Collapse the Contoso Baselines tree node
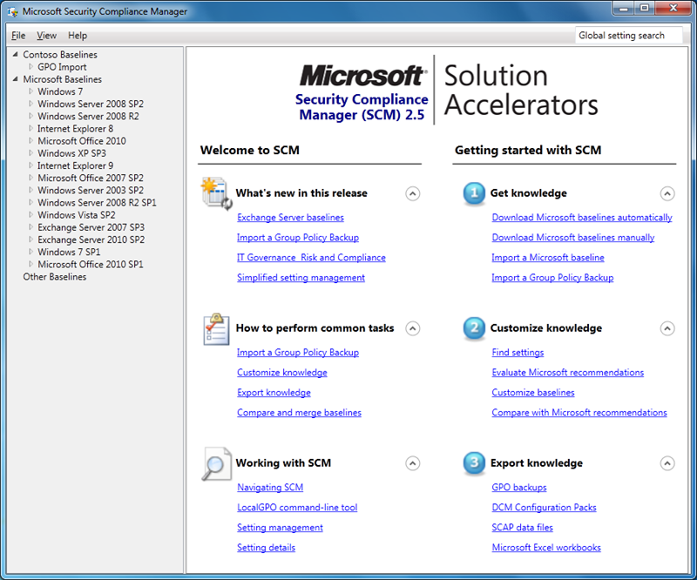Screen dimensions: 697x580 pyautogui.click(x=16, y=55)
